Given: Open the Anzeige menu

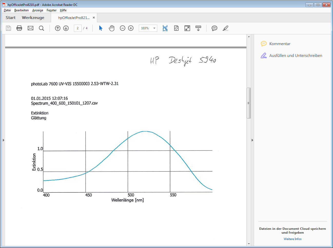Looking at the screenshot, I should [x=38, y=10].
